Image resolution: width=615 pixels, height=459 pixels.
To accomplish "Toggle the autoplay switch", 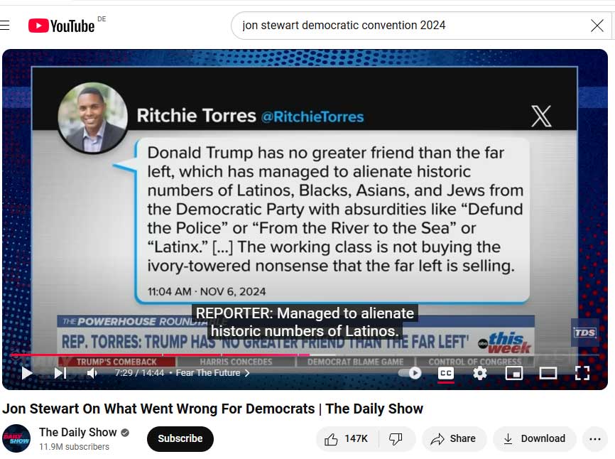I will point(410,373).
